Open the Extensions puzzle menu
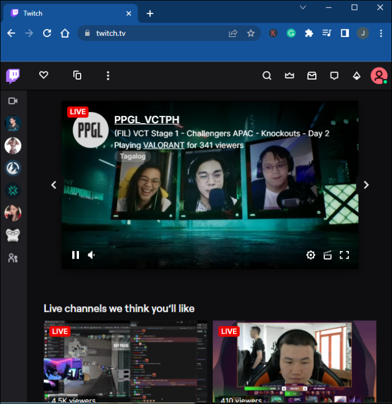The image size is (392, 404). coord(309,33)
